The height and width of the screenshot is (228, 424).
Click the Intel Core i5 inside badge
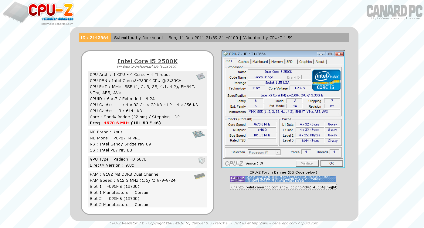click(x=326, y=80)
